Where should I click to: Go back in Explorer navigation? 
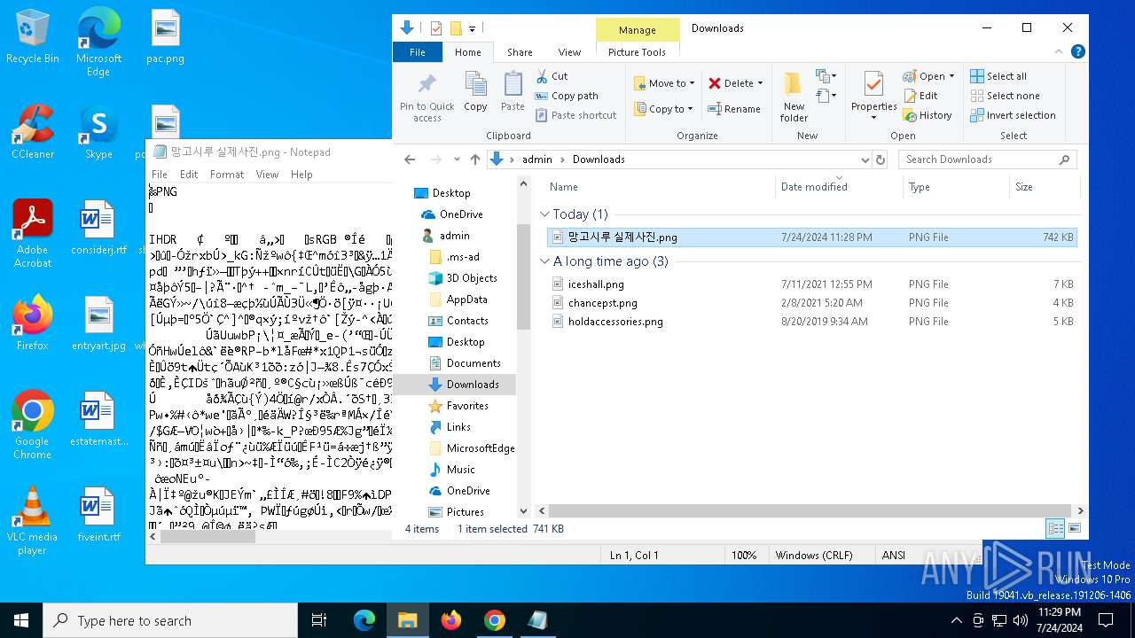[x=410, y=159]
